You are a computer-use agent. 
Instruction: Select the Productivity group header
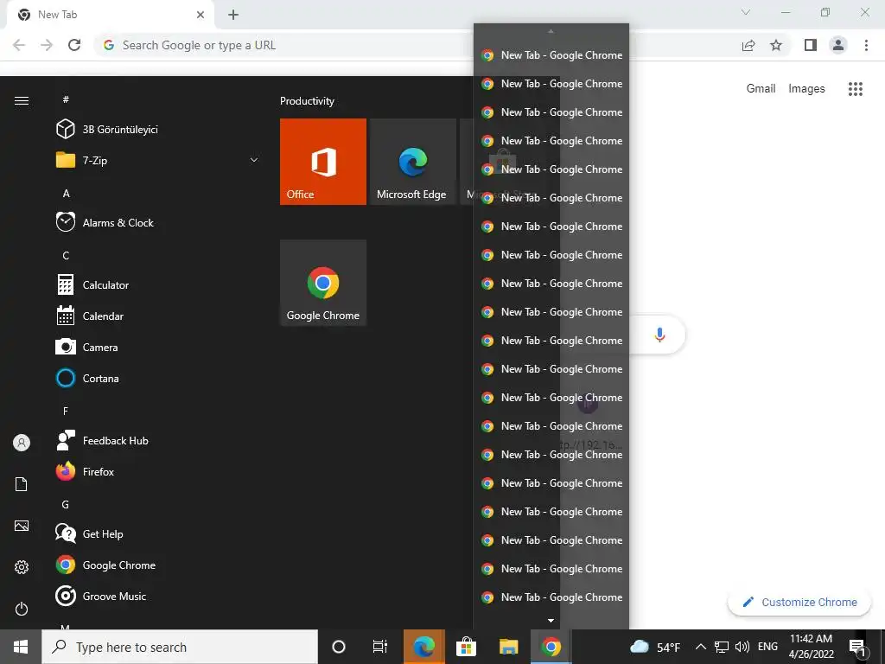click(307, 101)
